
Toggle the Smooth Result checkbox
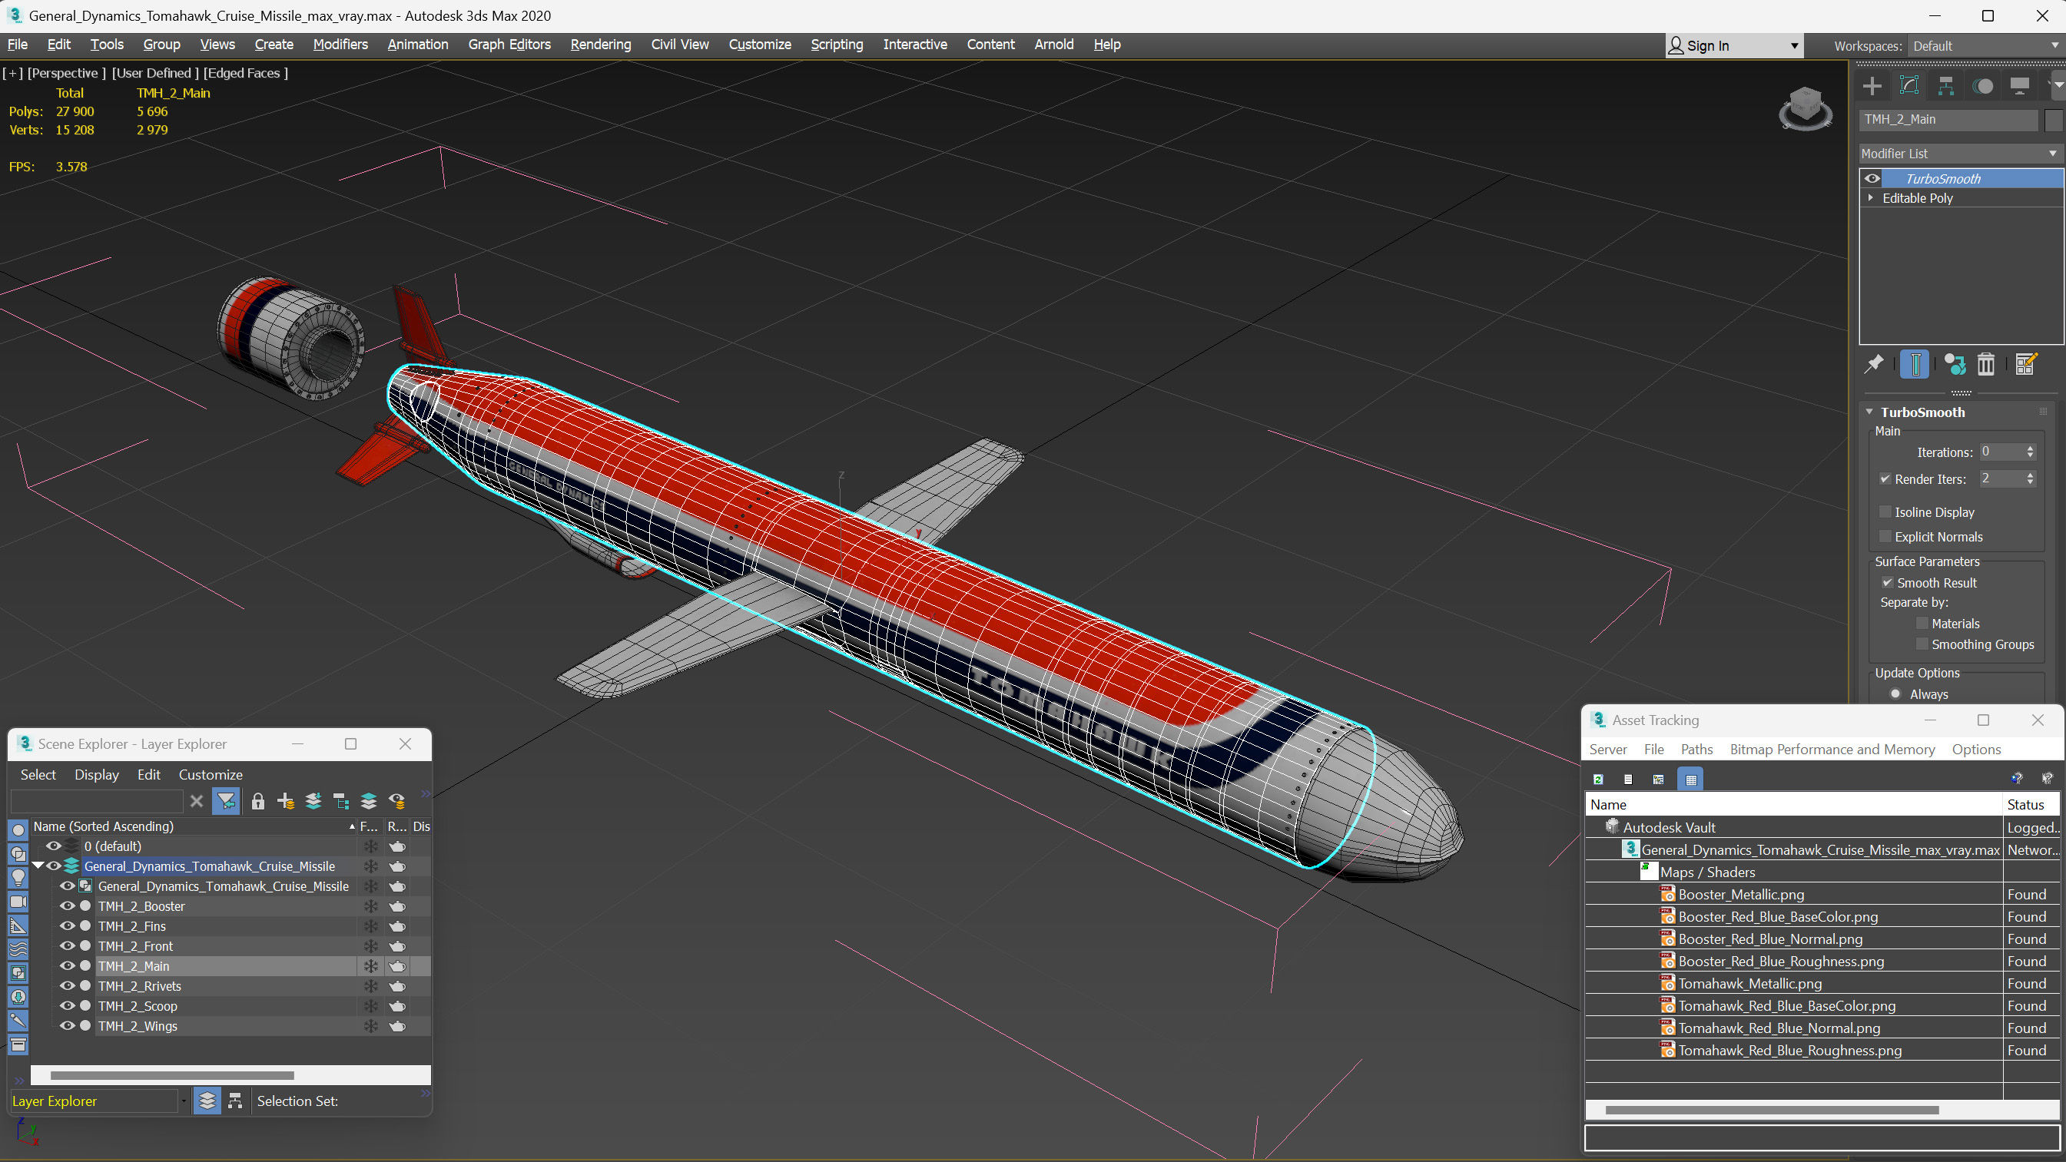(1887, 583)
